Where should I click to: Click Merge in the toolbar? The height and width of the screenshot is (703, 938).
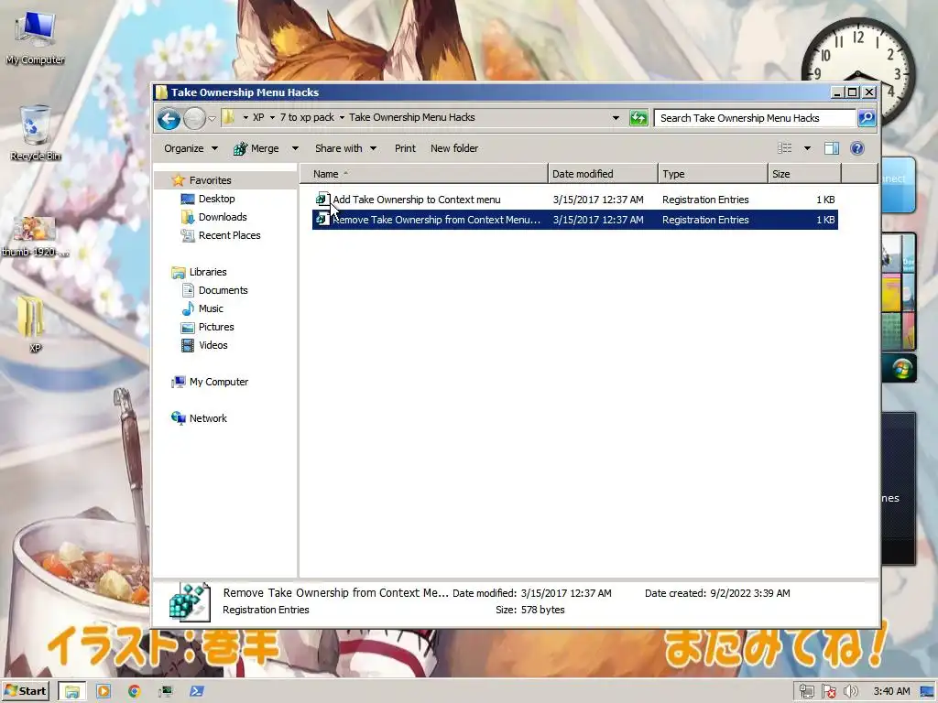[x=256, y=148]
